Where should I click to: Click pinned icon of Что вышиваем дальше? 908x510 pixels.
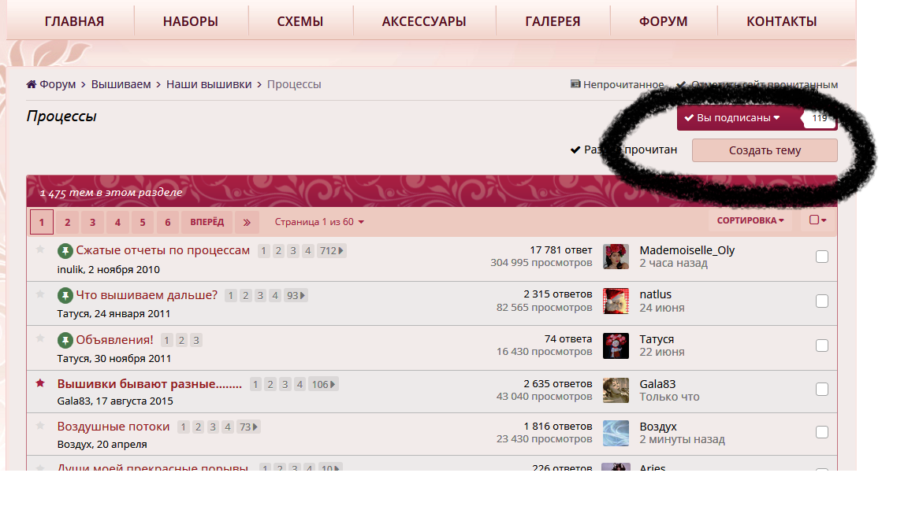tap(65, 295)
